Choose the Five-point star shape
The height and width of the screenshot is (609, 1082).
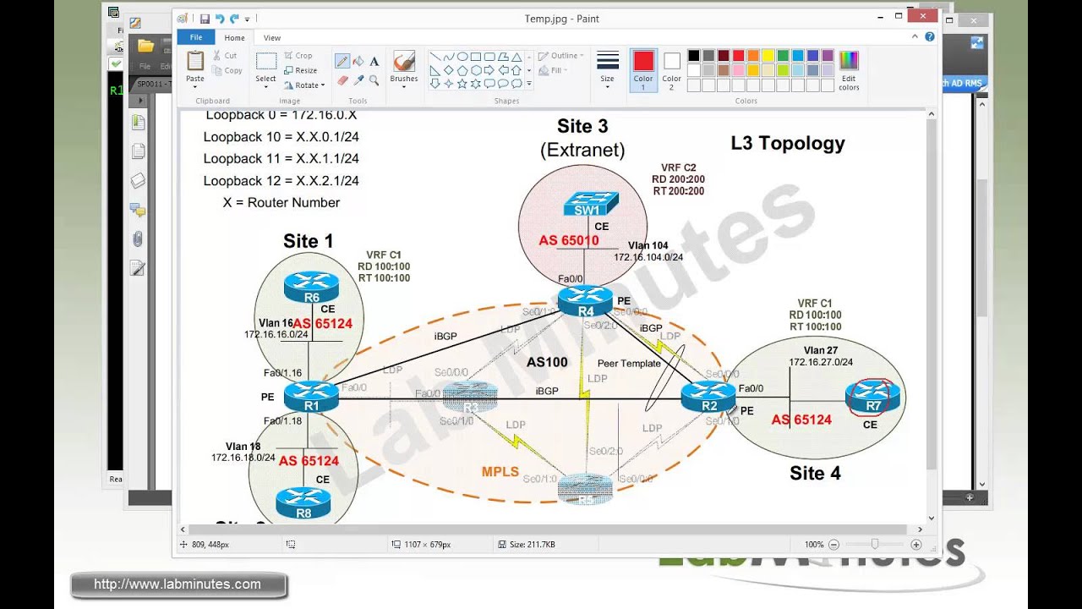pos(462,83)
